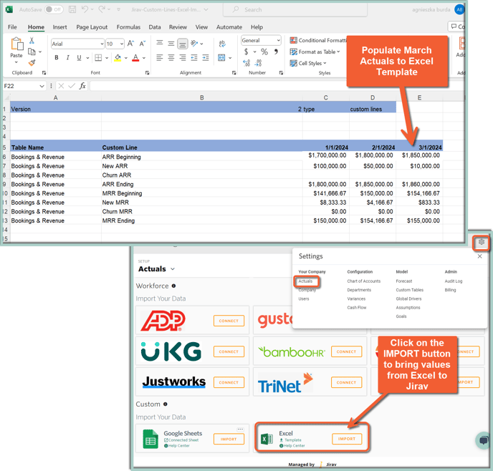Switch to the Formulas tab
This screenshot has width=493, height=471.
point(128,27)
